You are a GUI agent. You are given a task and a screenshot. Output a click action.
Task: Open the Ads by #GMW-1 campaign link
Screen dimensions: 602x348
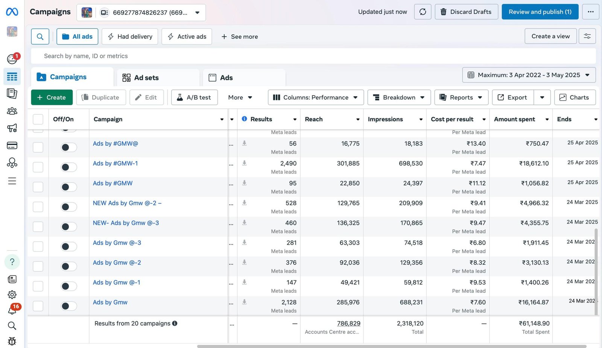point(115,163)
